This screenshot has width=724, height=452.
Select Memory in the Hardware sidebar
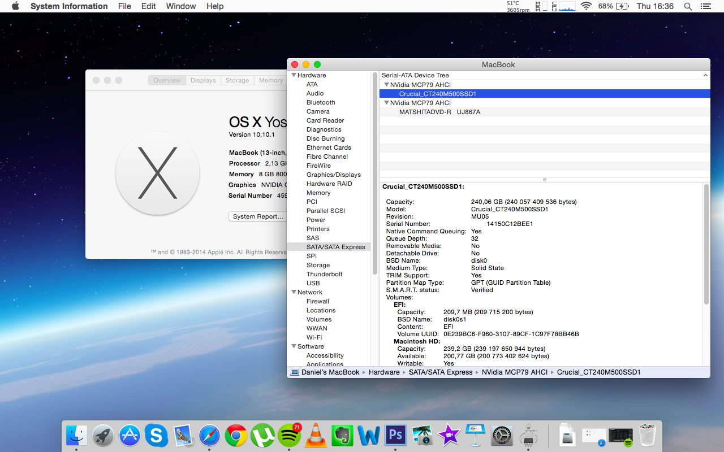click(x=318, y=193)
